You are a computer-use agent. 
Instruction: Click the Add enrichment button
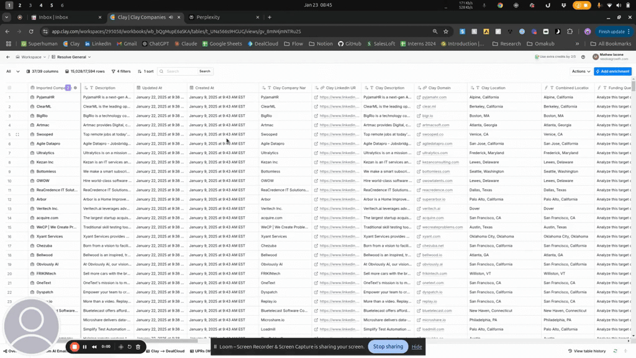(x=612, y=71)
